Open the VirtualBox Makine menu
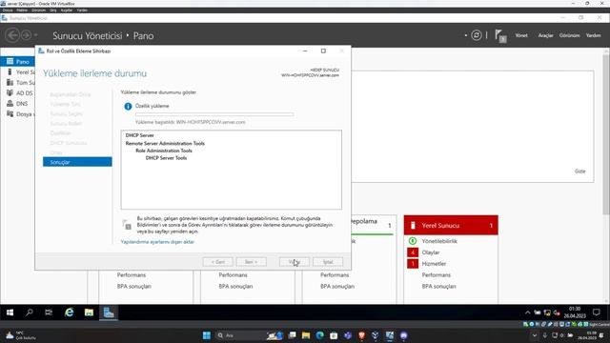 click(22, 10)
